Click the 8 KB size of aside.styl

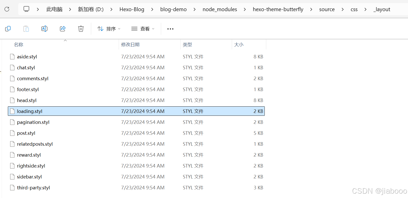click(x=258, y=57)
